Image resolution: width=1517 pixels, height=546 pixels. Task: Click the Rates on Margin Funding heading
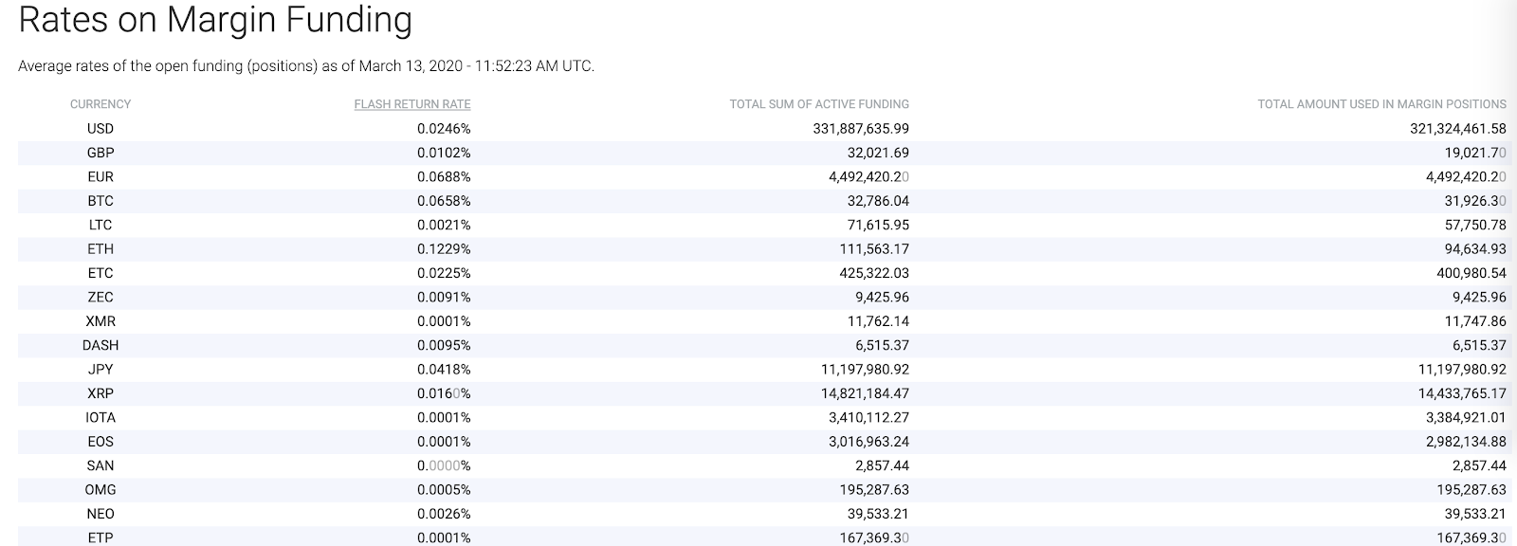tap(215, 19)
